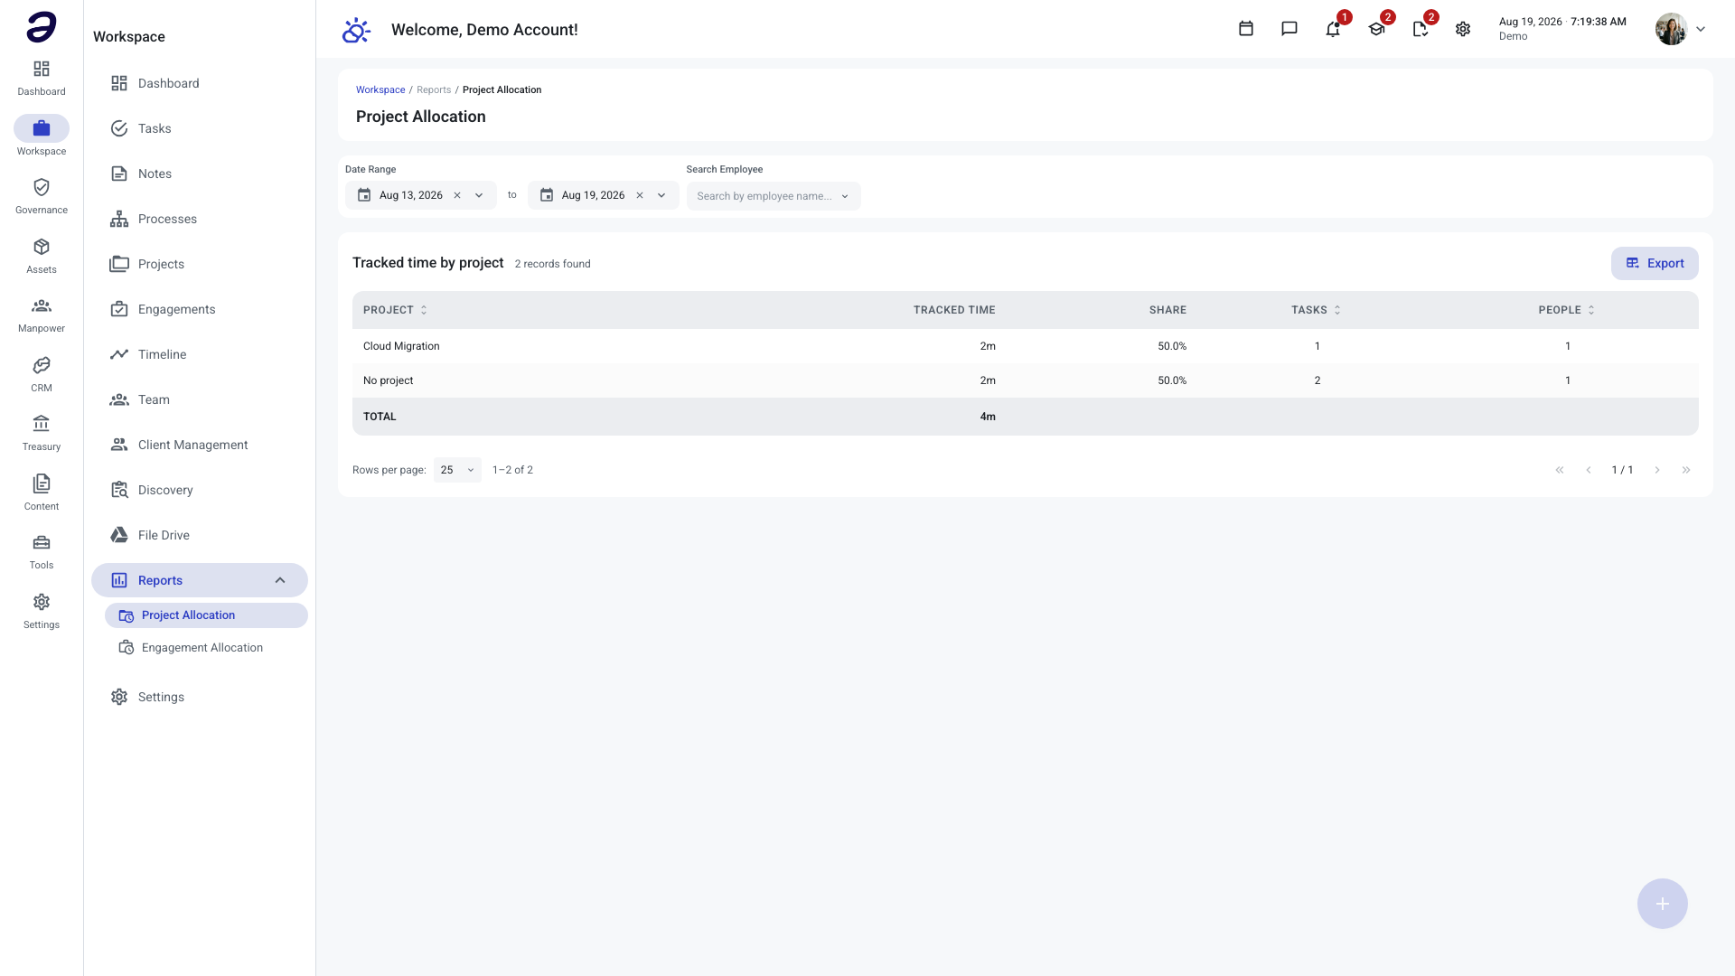Open Engagement Allocation report
This screenshot has width=1735, height=976.
pos(206,648)
